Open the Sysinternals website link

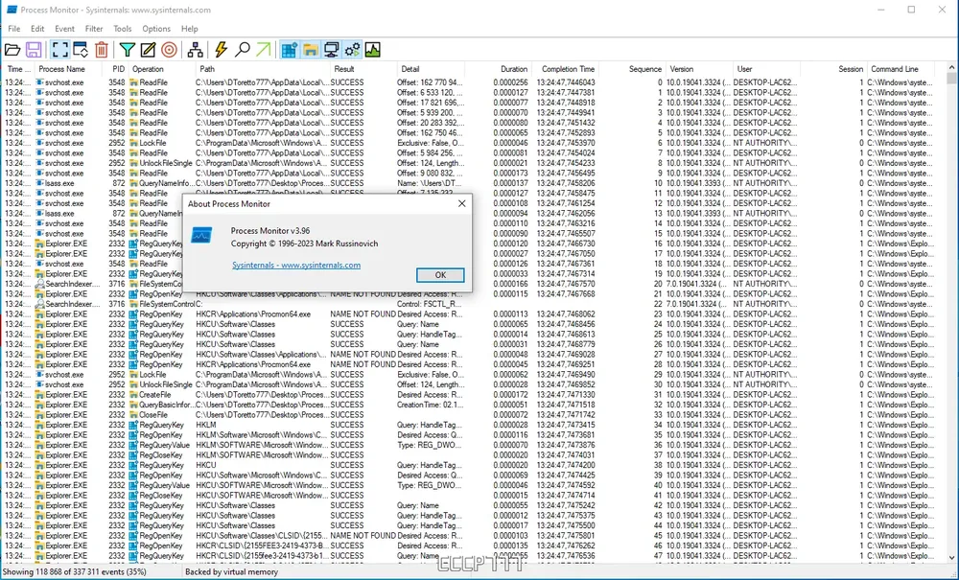click(295, 265)
